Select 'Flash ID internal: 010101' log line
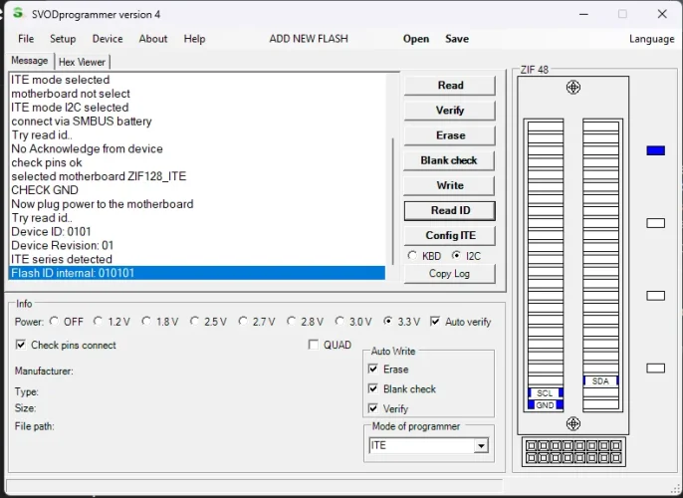The height and width of the screenshot is (498, 683). tap(197, 273)
